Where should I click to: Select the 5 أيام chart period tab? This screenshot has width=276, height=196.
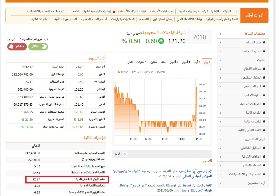tap(197, 62)
